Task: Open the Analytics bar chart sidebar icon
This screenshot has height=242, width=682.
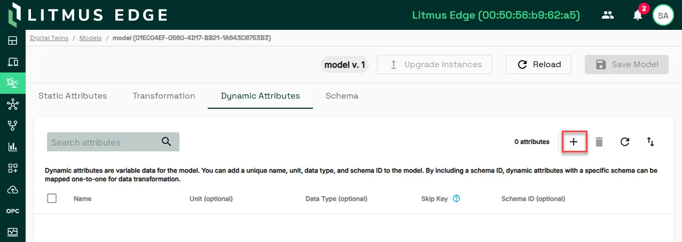Action: (12, 147)
